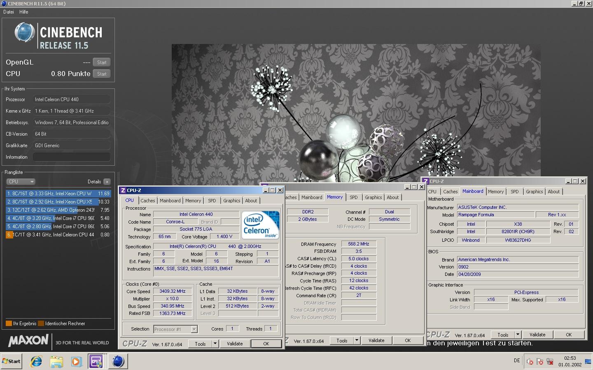Expand Tools dropdown arrow in front CPU-Z
The height and width of the screenshot is (370, 593).
[x=215, y=344]
